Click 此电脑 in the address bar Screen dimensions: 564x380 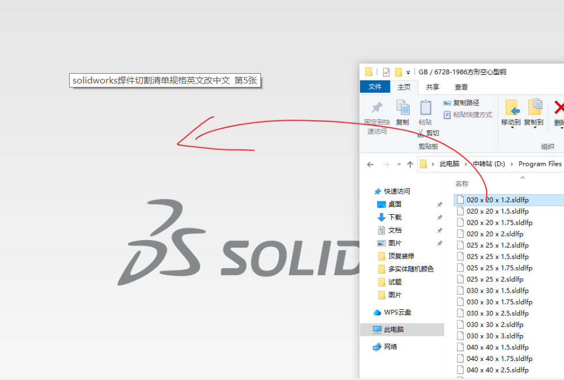(449, 164)
